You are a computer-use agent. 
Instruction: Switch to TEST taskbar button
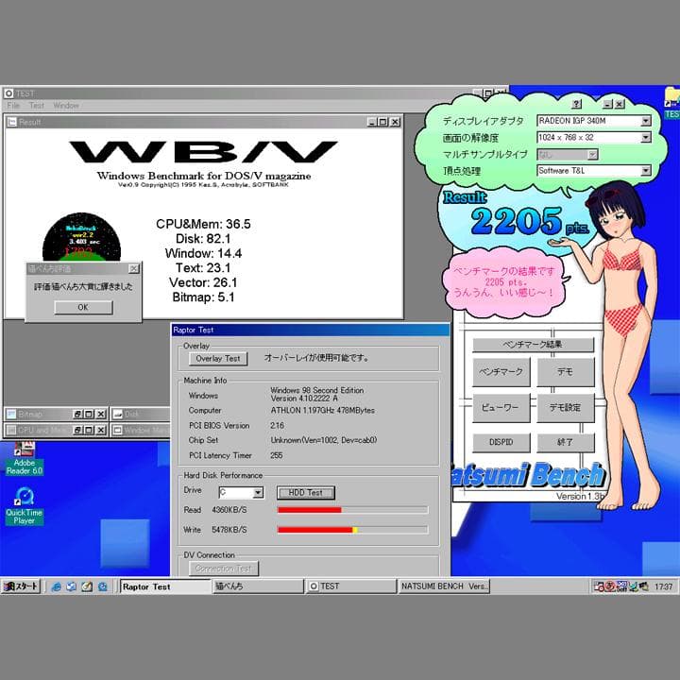(x=351, y=586)
